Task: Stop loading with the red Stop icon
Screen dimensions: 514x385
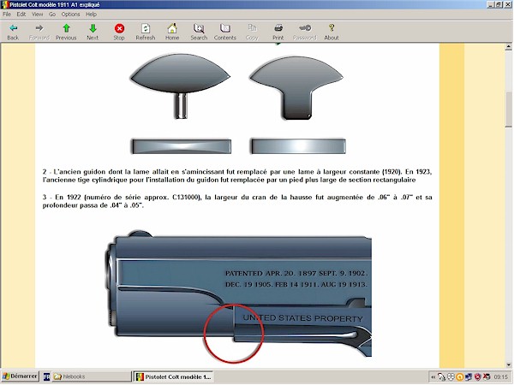Action: (119, 32)
